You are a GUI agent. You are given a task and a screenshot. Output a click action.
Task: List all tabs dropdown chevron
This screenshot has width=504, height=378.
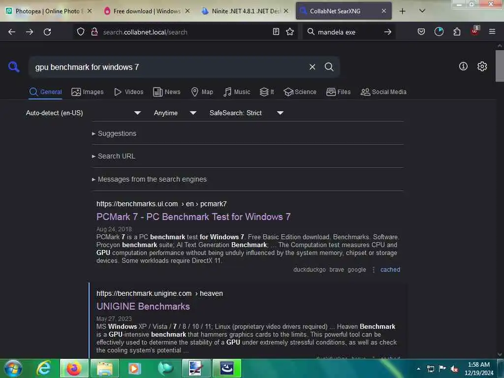pyautogui.click(x=422, y=11)
